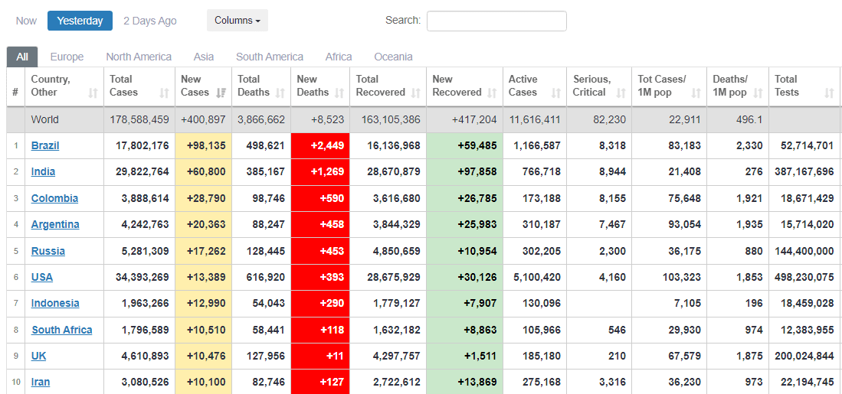Select the Asia continent tab
Screen dimensions: 842x394
[x=204, y=57]
